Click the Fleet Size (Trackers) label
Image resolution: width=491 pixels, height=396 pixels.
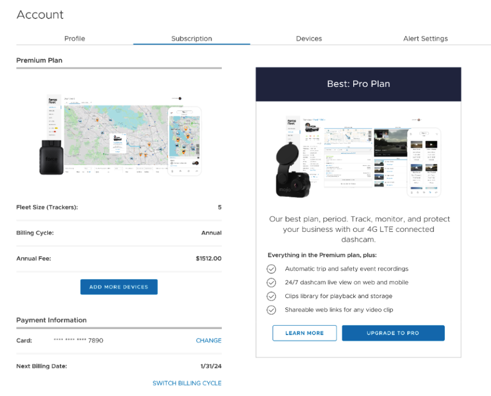click(x=47, y=207)
